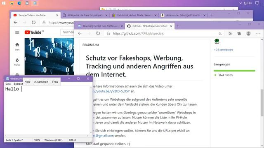Choose the suggestion Herr
Image resolution: width=264 pixels, height=148 pixels.
pos(28,82)
